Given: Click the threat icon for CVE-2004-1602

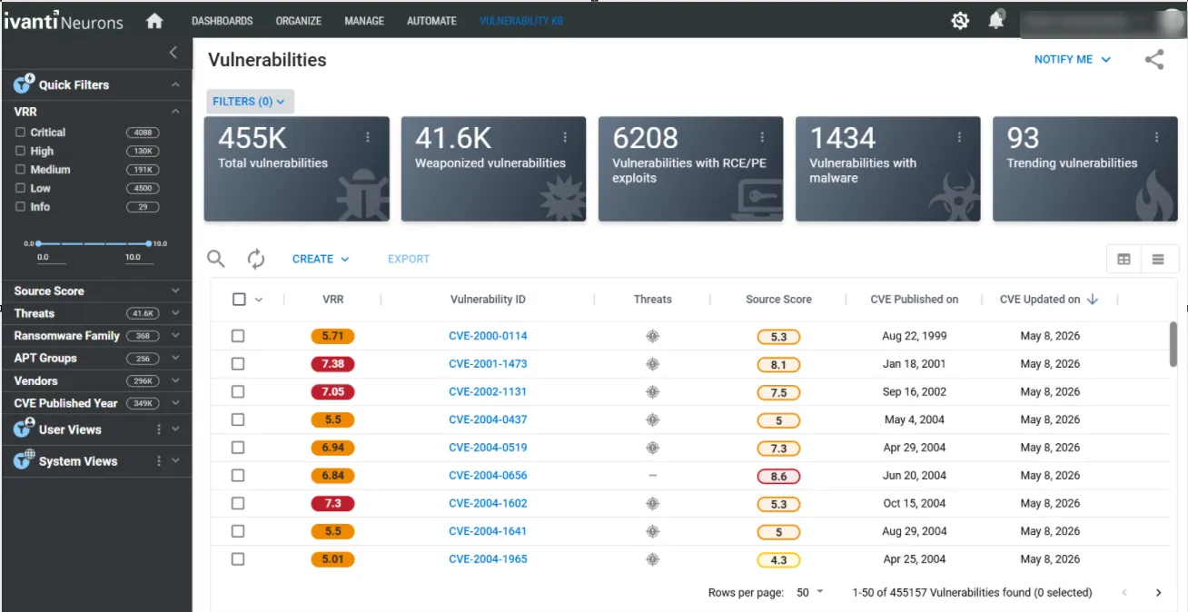Looking at the screenshot, I should [652, 503].
